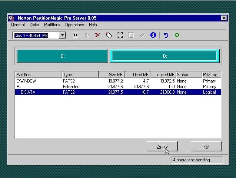Select the D:DATA partition row
The width and height of the screenshot is (236, 178).
click(x=118, y=92)
